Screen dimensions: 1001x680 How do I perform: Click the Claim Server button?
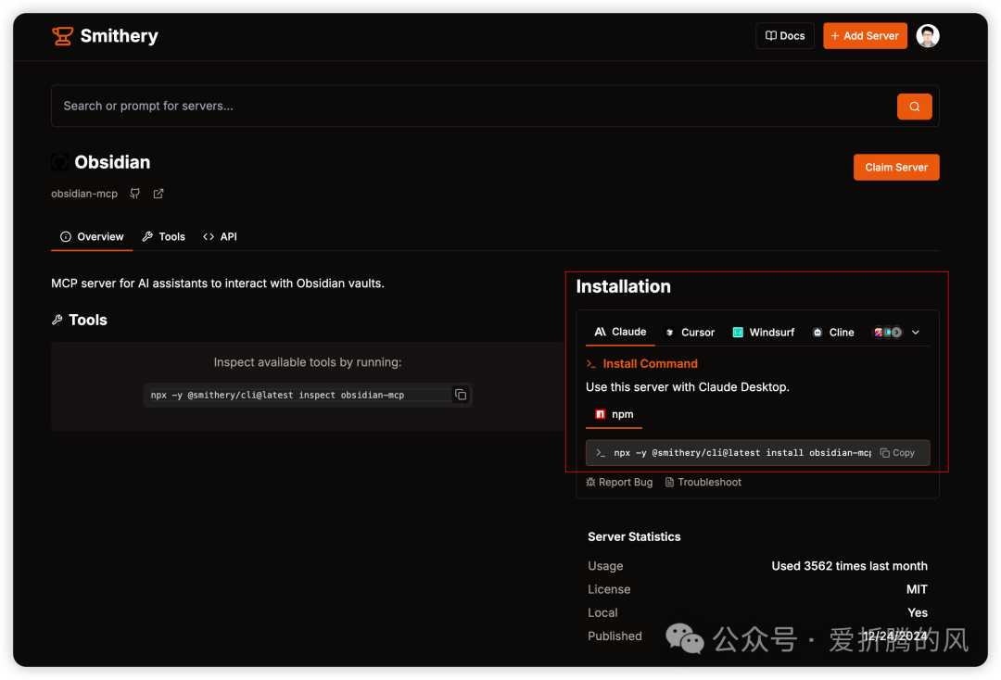[895, 168]
